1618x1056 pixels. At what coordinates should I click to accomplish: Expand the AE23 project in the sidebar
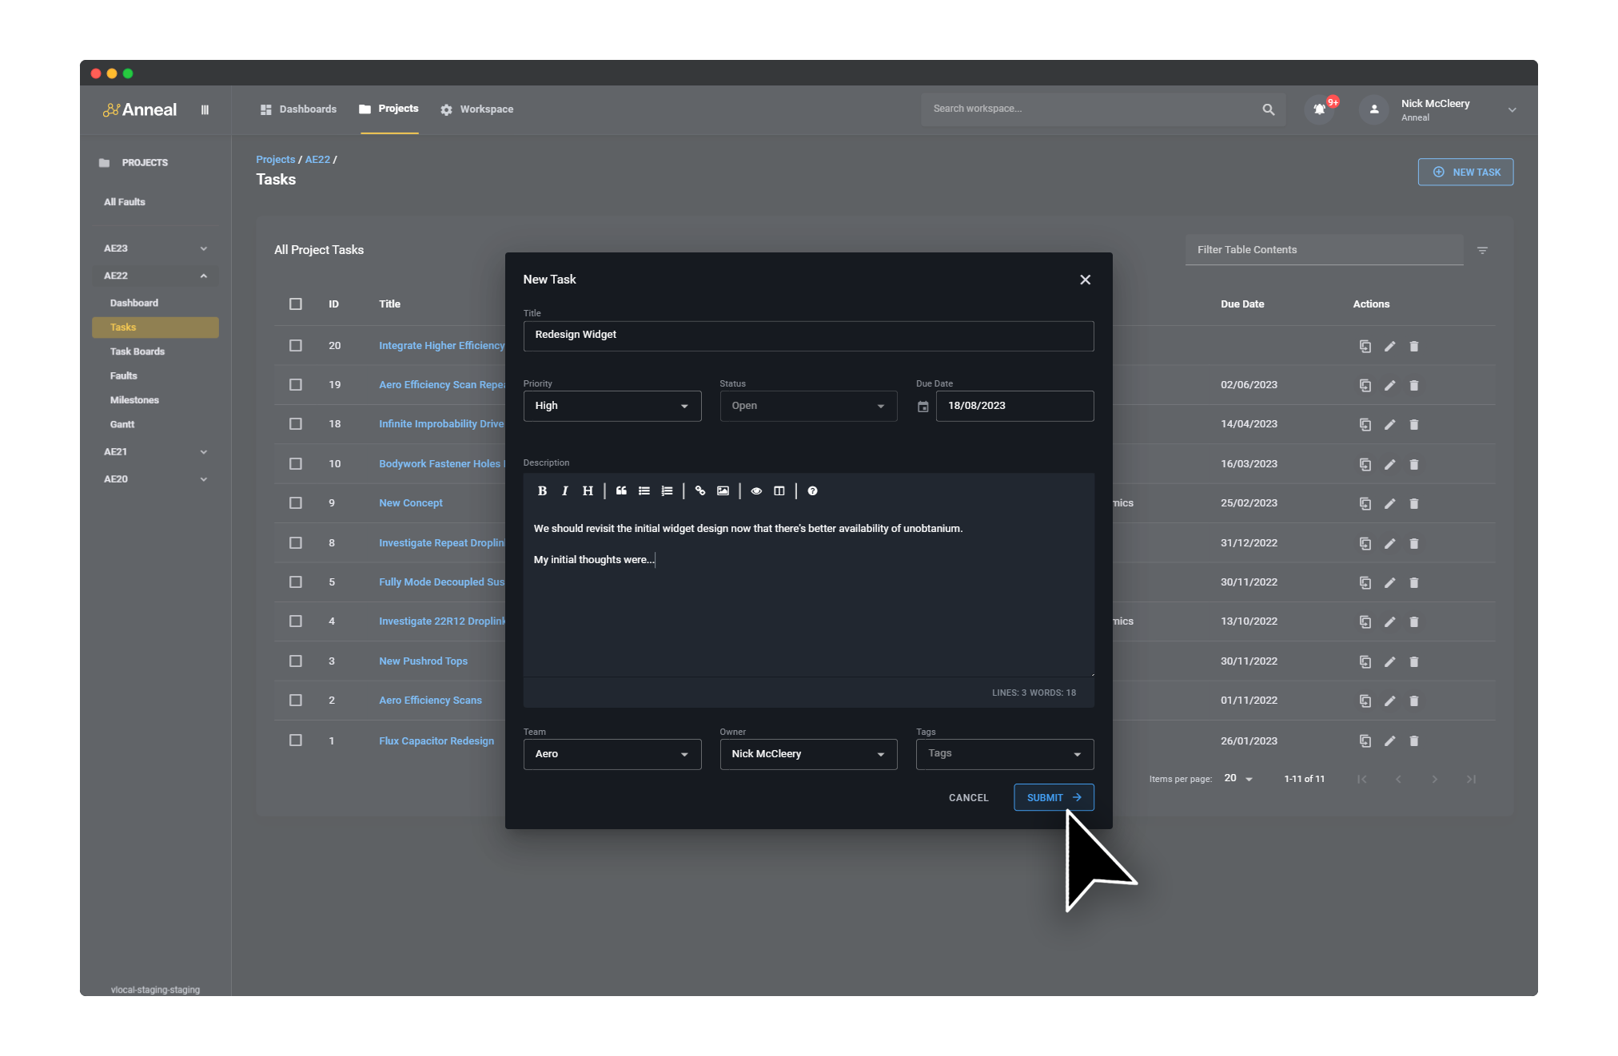204,248
